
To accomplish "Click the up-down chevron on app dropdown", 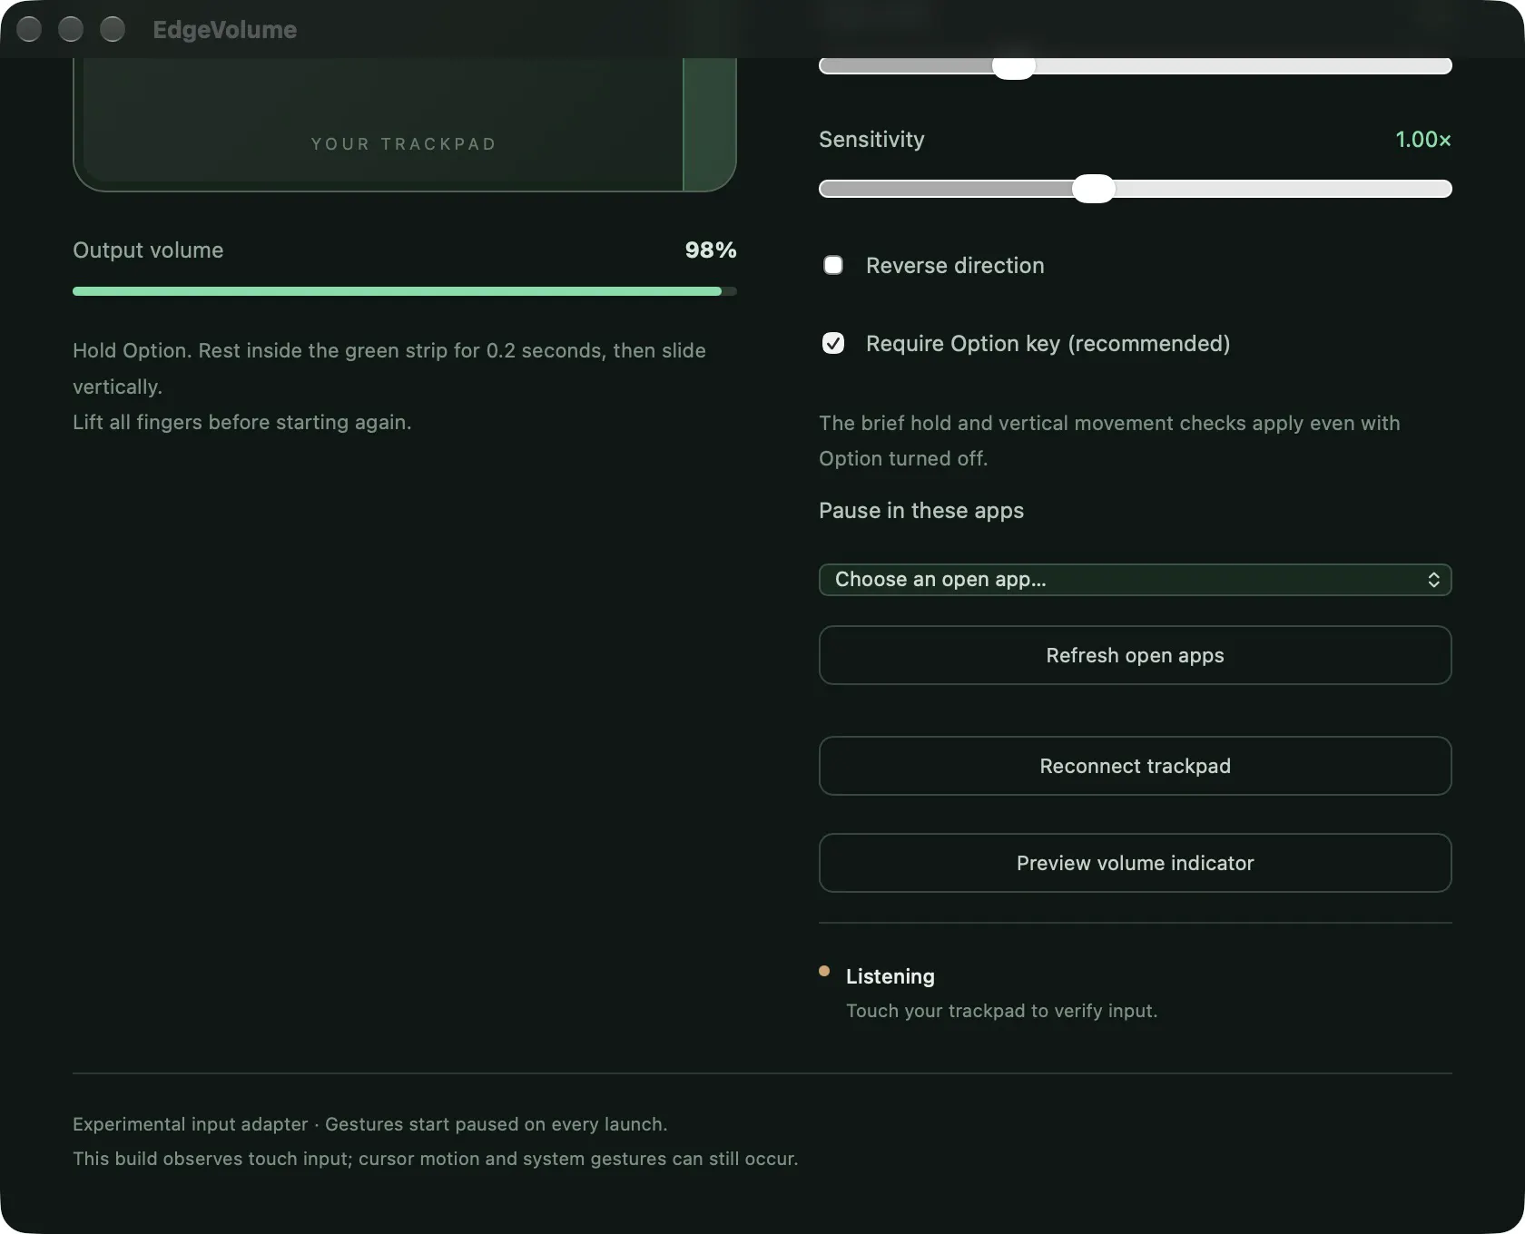I will 1433,580.
